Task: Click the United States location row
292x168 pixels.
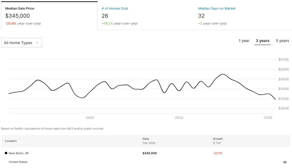Action: tap(18, 162)
